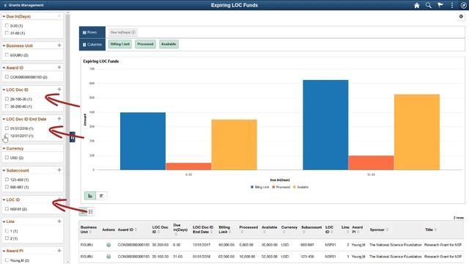Switch to grid list view icon
This screenshot has width=469, height=264.
coord(91,212)
